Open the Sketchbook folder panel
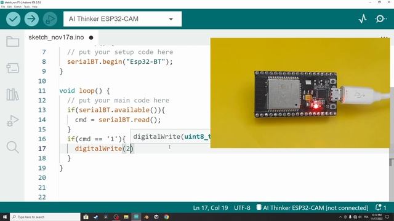Image resolution: width=394 pixels, height=221 pixels. [x=12, y=41]
